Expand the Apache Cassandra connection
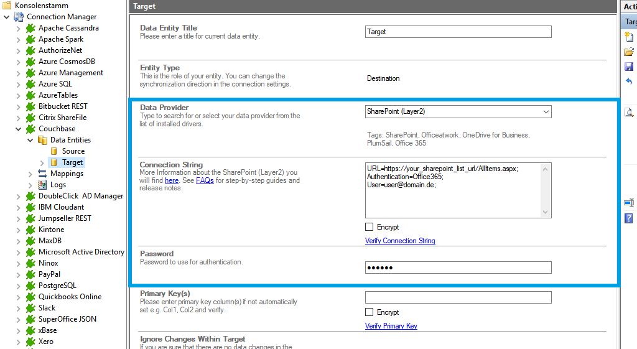Image resolution: width=637 pixels, height=349 pixels. (18, 28)
